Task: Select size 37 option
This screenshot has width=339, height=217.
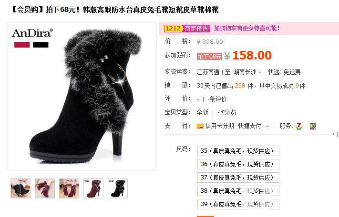Action: pyautogui.click(x=238, y=178)
